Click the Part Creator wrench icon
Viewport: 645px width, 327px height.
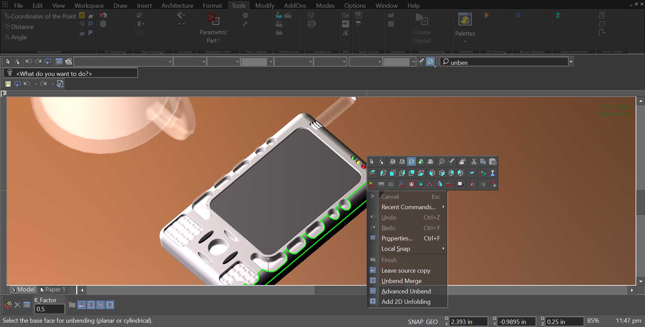(246, 24)
